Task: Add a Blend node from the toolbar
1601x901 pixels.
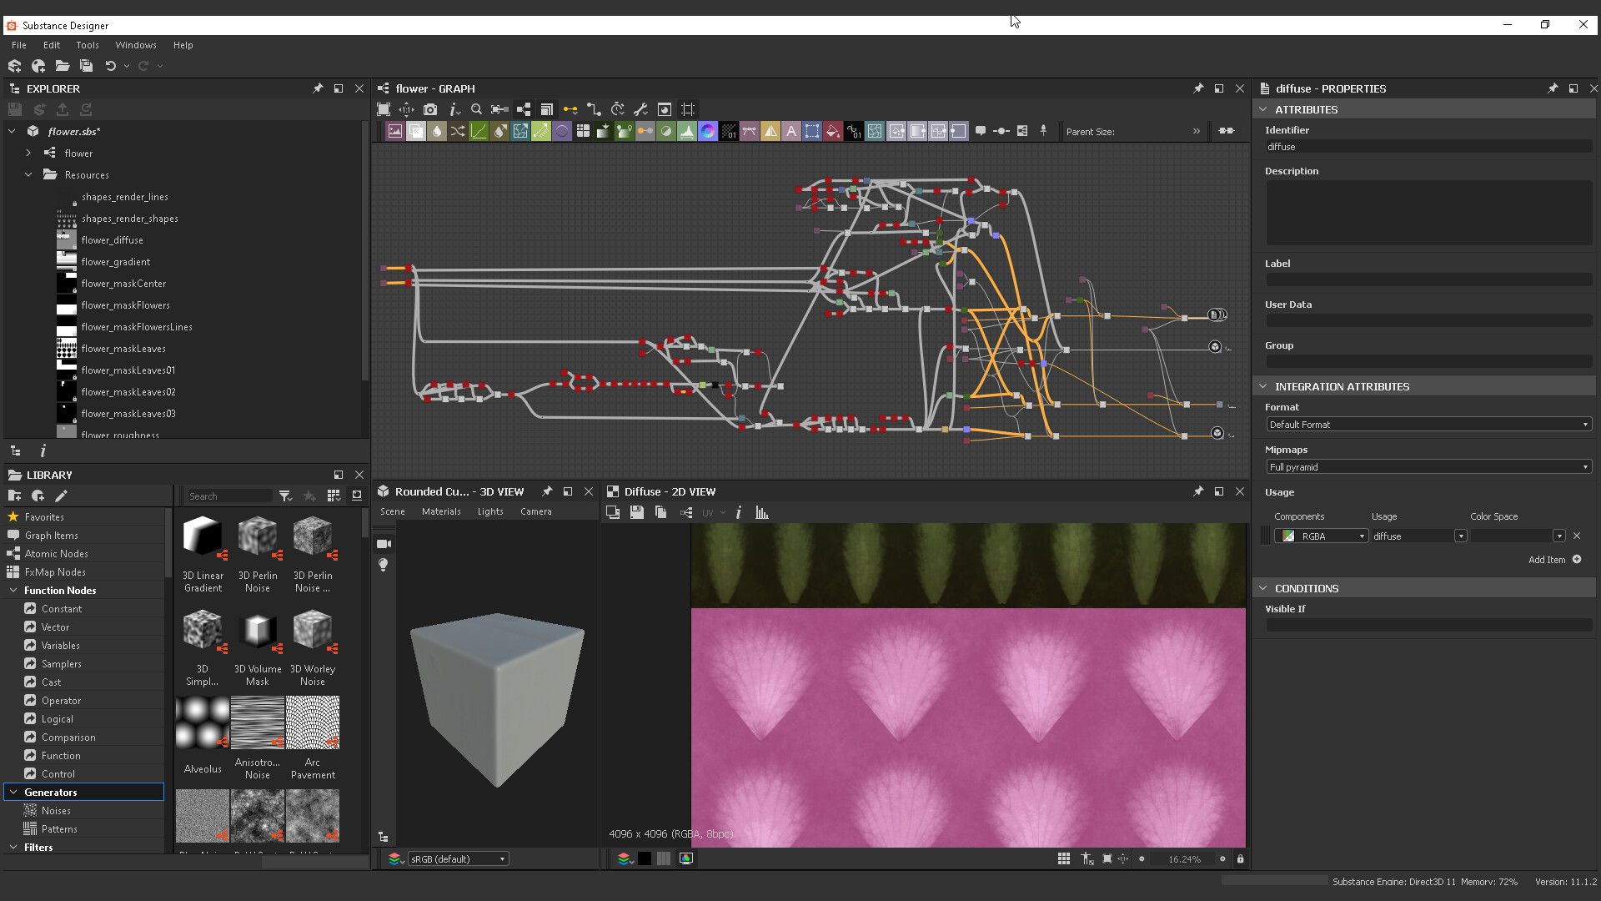Action: (415, 131)
